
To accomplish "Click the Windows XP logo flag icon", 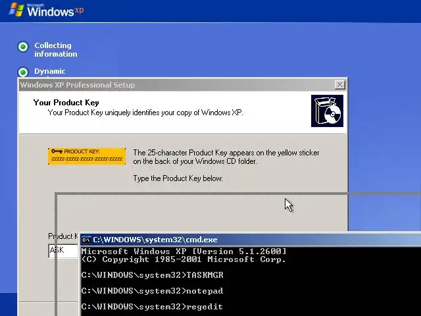I will click(x=16, y=11).
